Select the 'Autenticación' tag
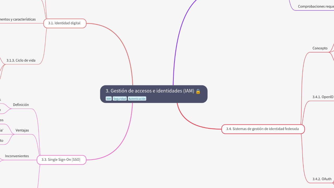 coord(137,99)
